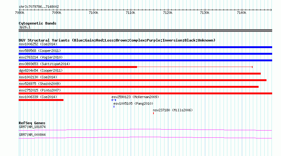The height and width of the screenshot is (156, 281).
Task: Click the Cytogenetic Bands track title
Action: pyautogui.click(x=38, y=23)
